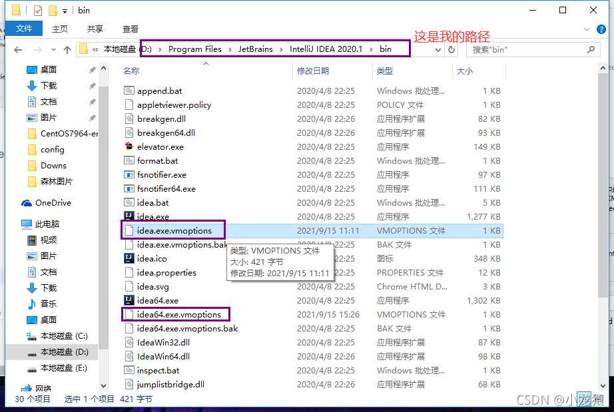Click the Back navigation arrow
This screenshot has width=614, height=412.
tap(18, 50)
